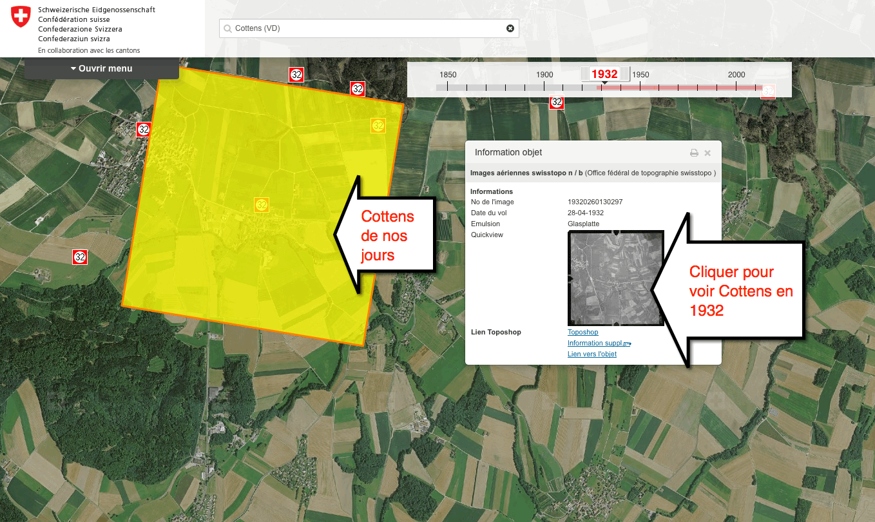The height and width of the screenshot is (522, 875).
Task: Select yellow 32 marker near footprint's upper-right corner
Action: coord(378,126)
